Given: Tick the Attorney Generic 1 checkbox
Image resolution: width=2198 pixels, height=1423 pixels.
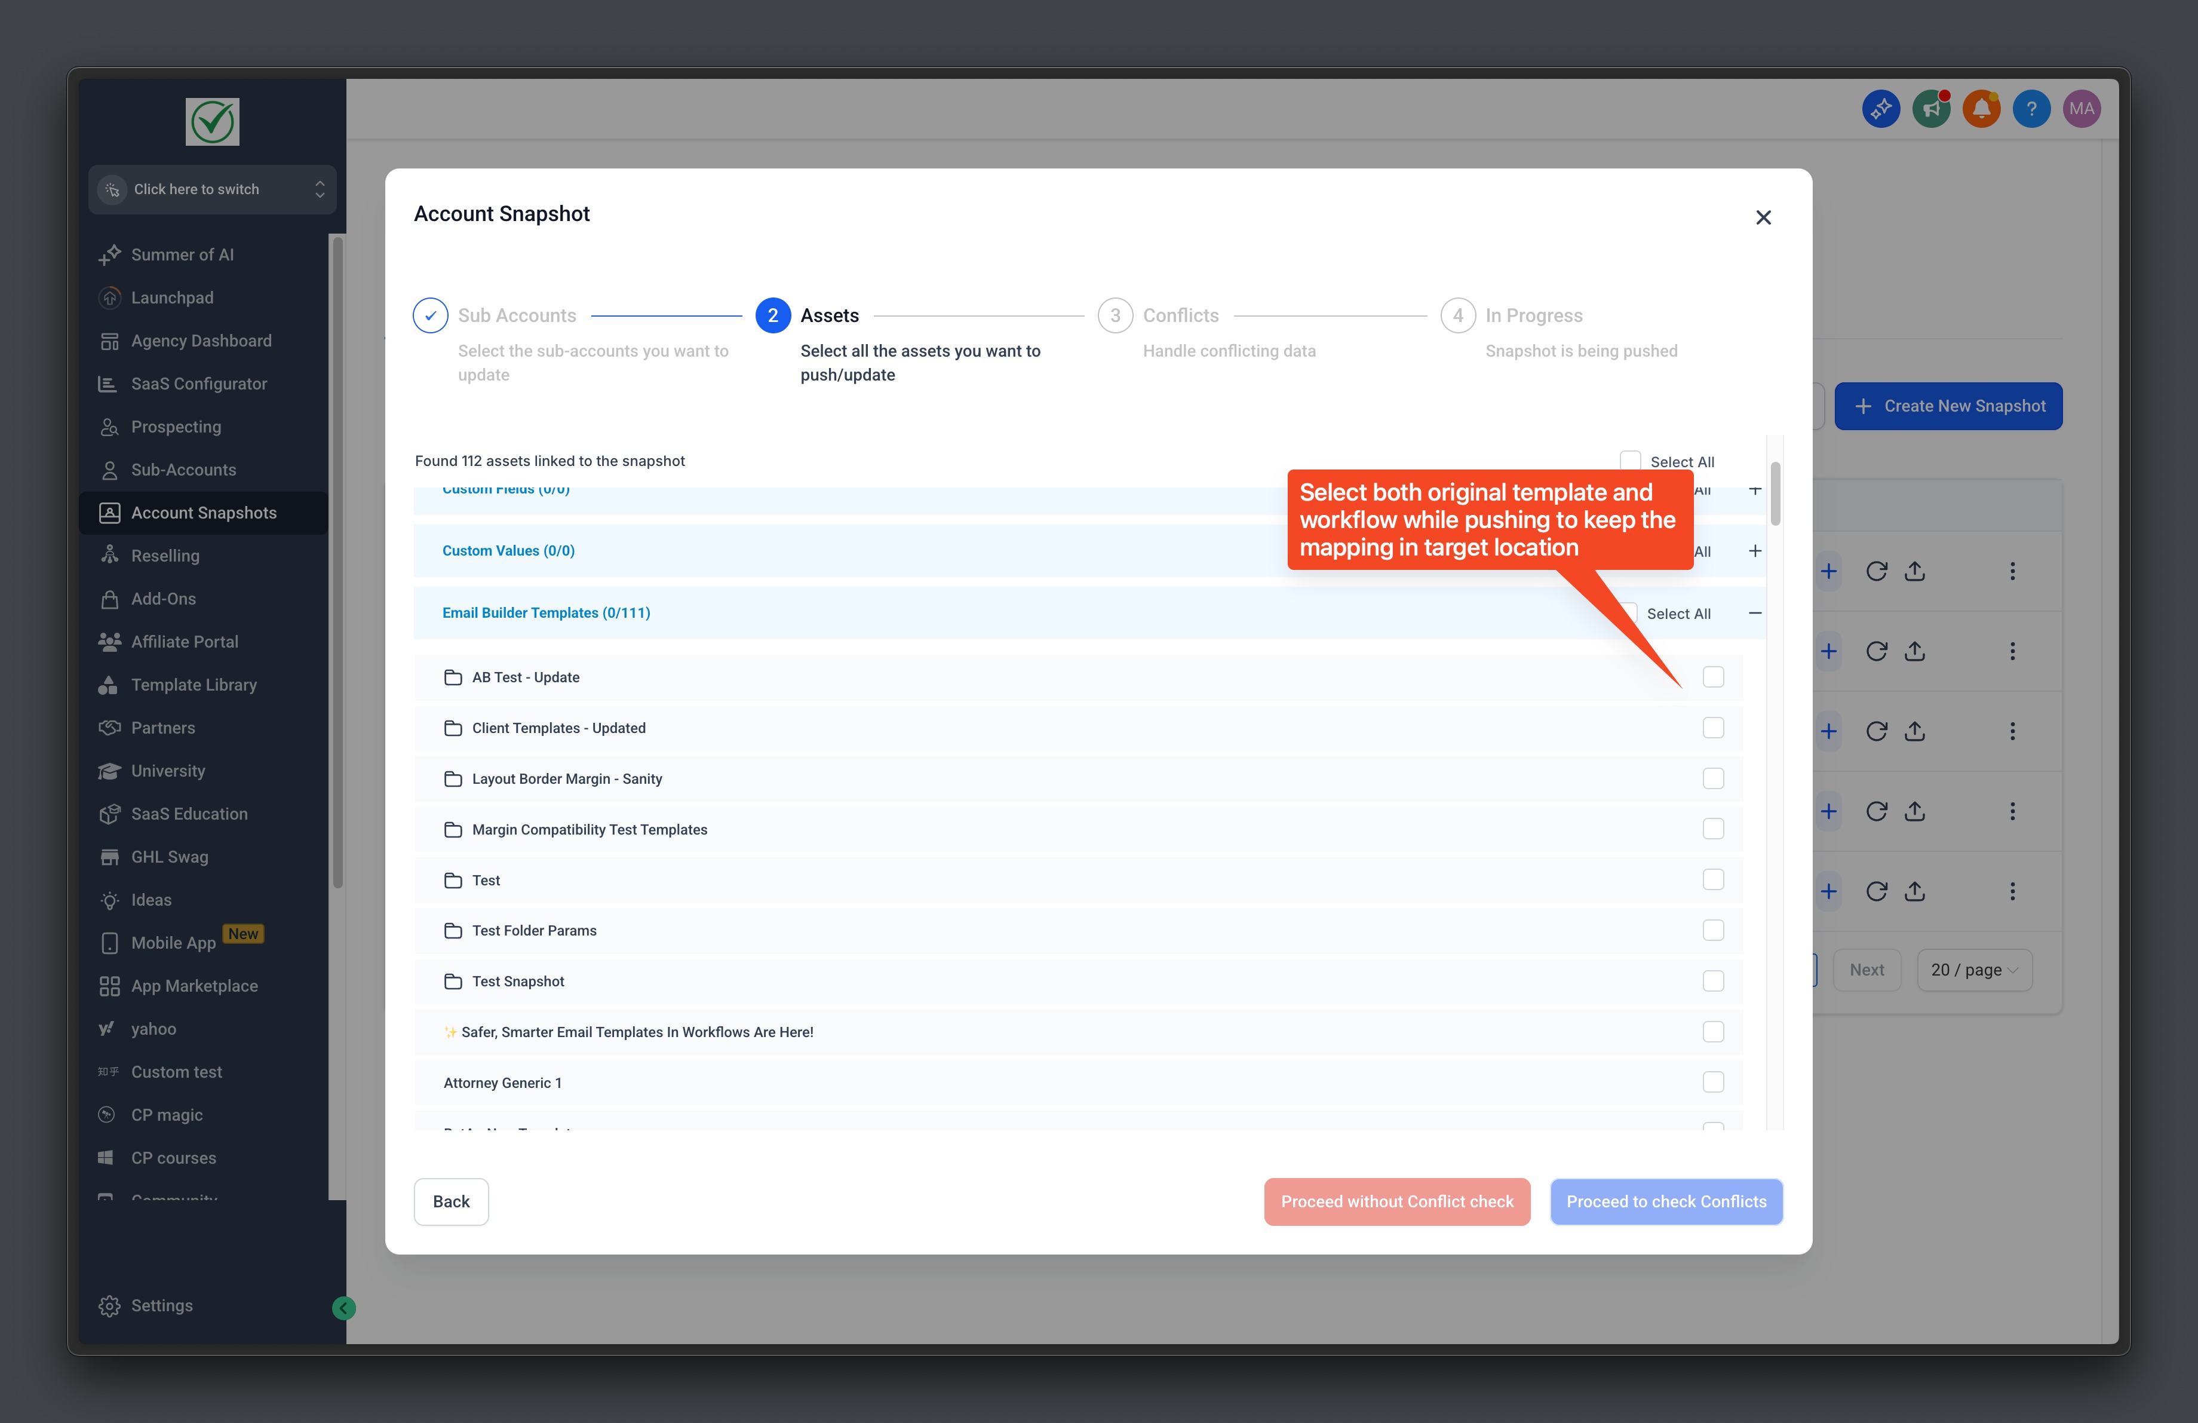Looking at the screenshot, I should (x=1713, y=1082).
